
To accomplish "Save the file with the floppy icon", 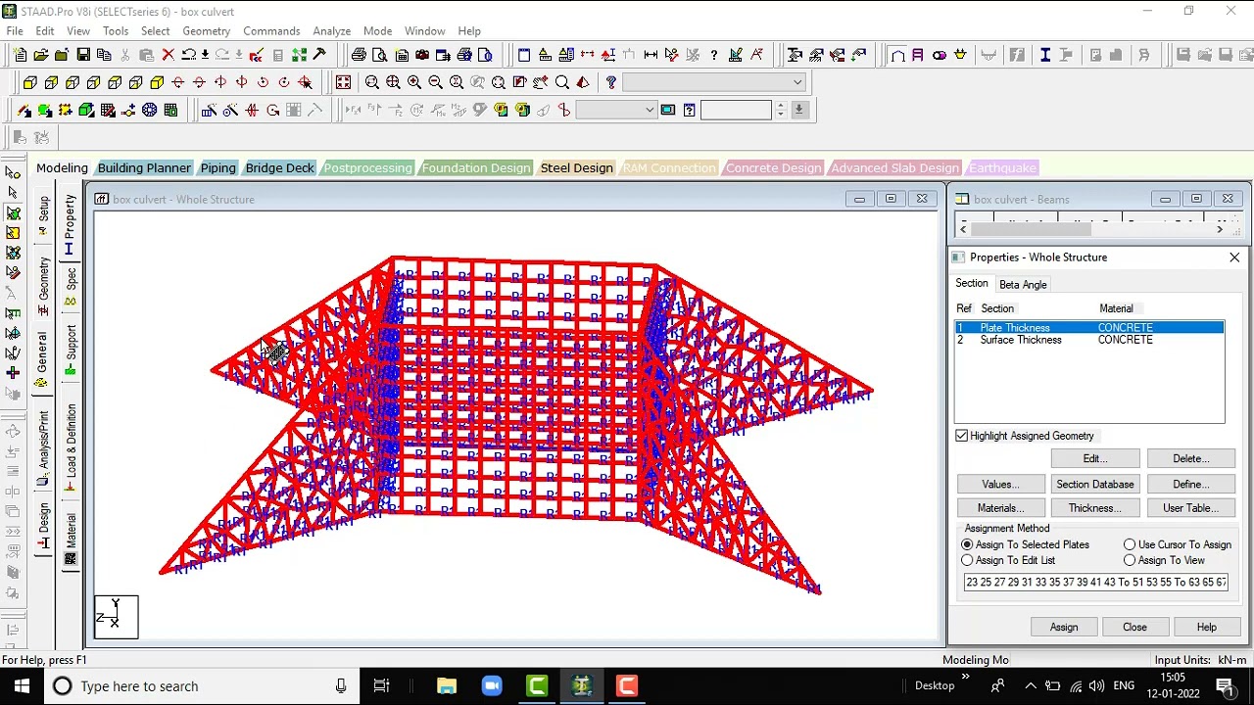I will click(82, 55).
